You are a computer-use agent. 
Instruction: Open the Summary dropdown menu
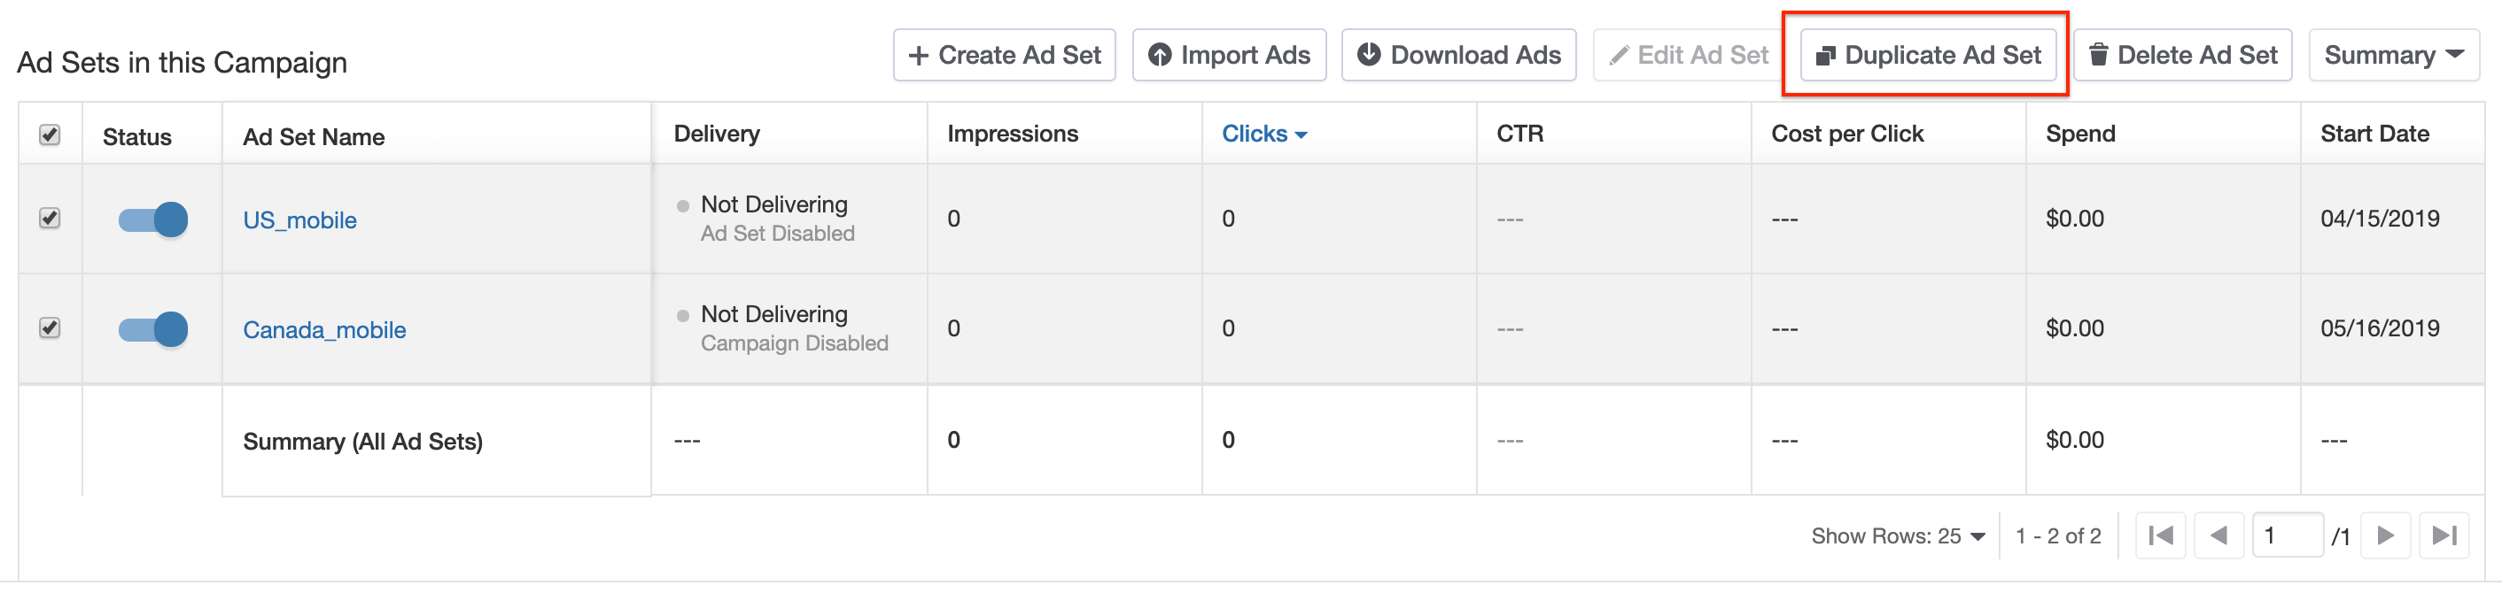(x=2393, y=56)
